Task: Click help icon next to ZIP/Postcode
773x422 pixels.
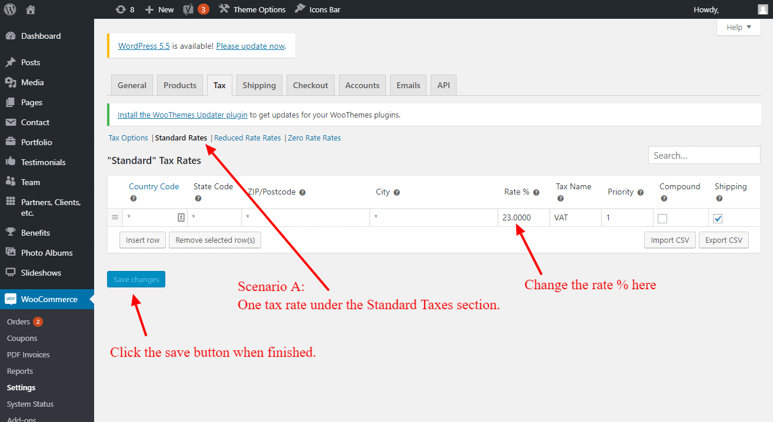Action: pos(302,192)
